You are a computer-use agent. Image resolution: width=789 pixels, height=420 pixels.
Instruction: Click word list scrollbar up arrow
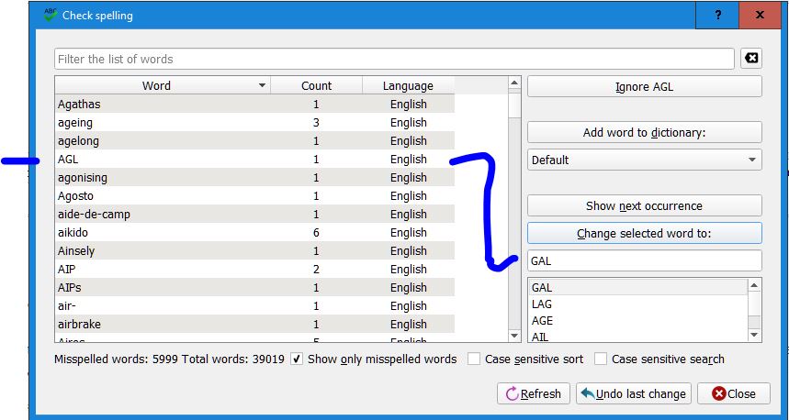click(x=514, y=83)
